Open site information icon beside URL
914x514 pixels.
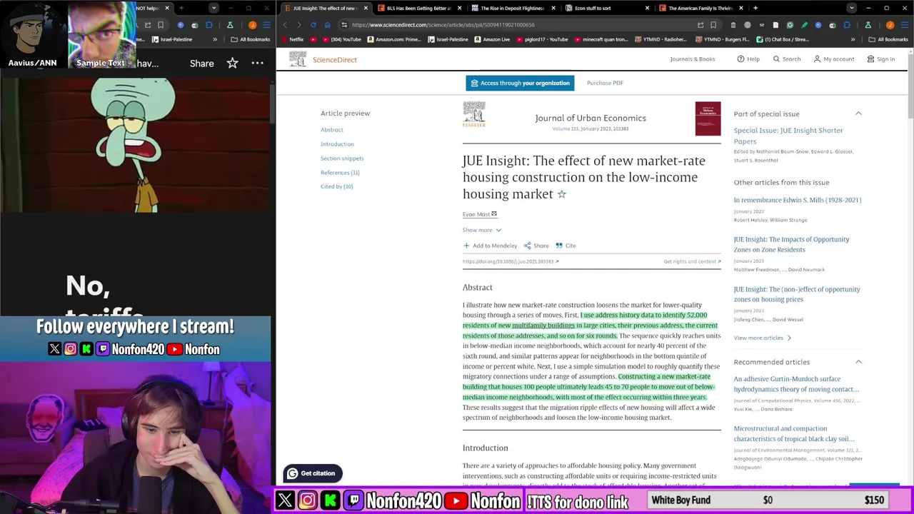343,24
